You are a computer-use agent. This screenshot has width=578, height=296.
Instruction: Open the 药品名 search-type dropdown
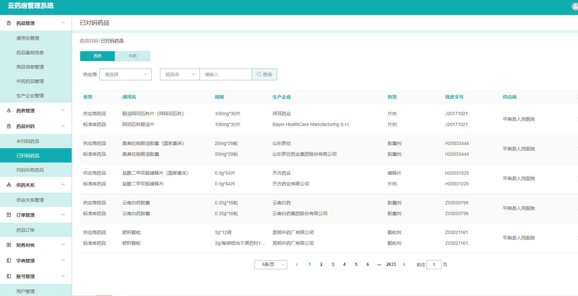180,74
